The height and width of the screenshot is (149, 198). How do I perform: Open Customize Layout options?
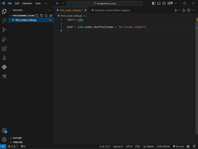coord(170,3)
